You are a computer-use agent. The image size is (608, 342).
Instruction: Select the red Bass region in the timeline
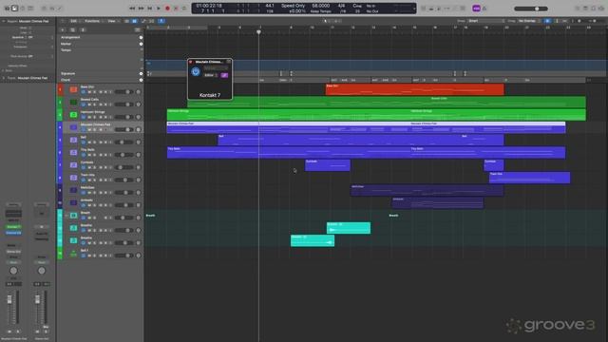[414, 89]
